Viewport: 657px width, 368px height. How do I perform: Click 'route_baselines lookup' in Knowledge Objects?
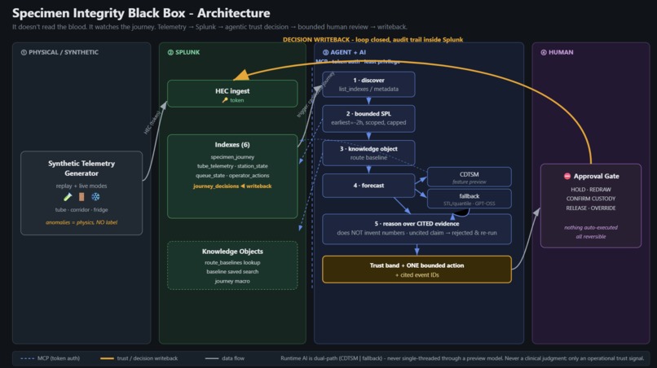point(232,262)
